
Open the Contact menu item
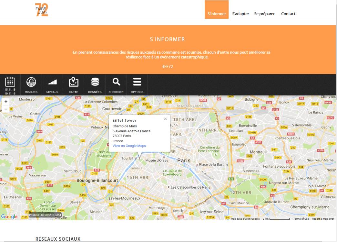click(x=288, y=14)
